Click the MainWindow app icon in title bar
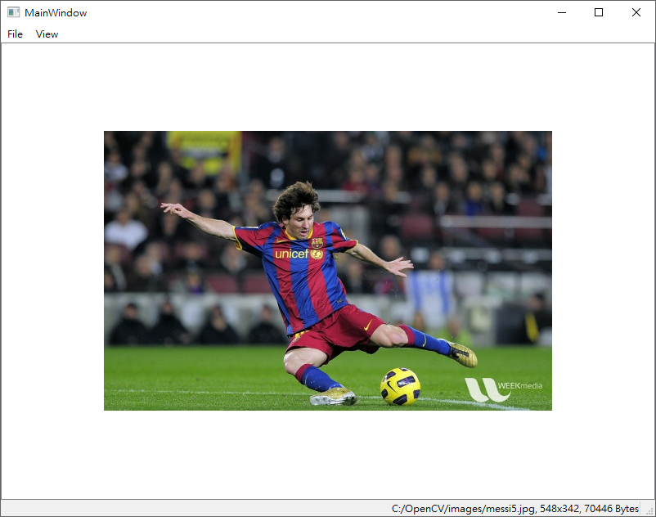The width and height of the screenshot is (656, 517). pos(13,12)
